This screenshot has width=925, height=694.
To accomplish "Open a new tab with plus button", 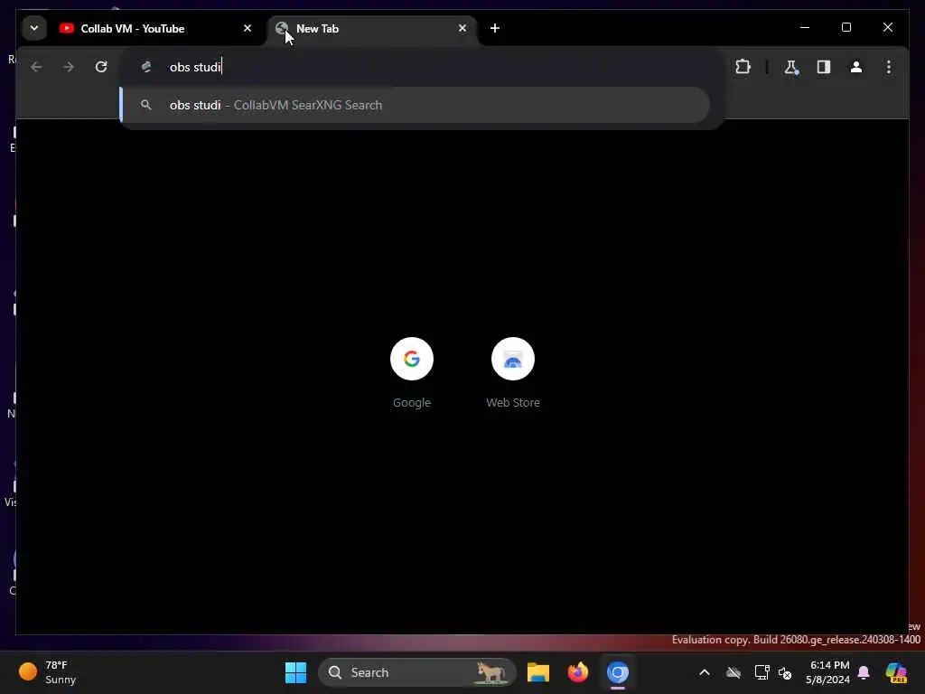I will 495,28.
